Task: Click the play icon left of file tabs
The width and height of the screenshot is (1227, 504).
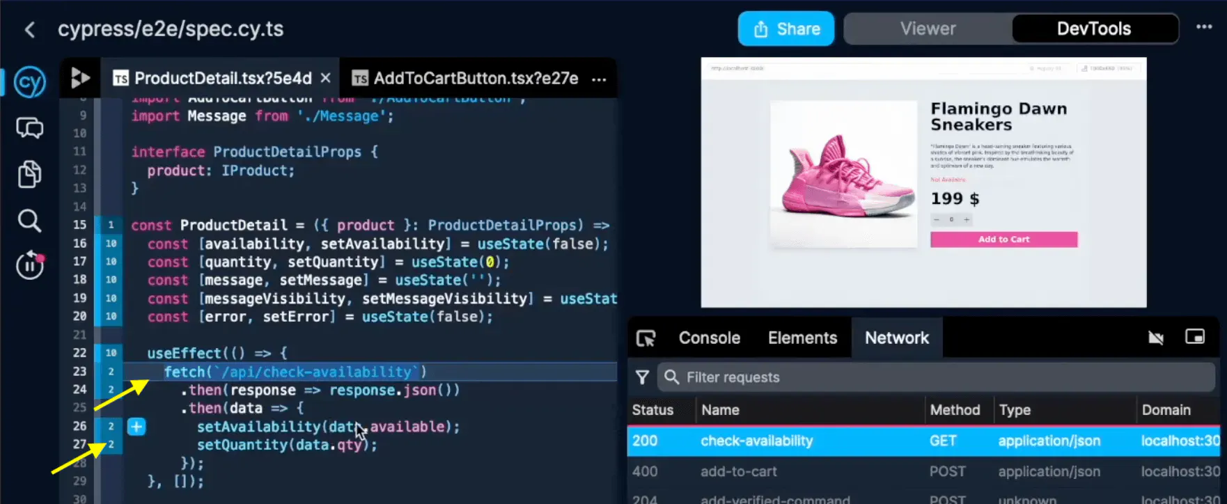Action: tap(80, 78)
